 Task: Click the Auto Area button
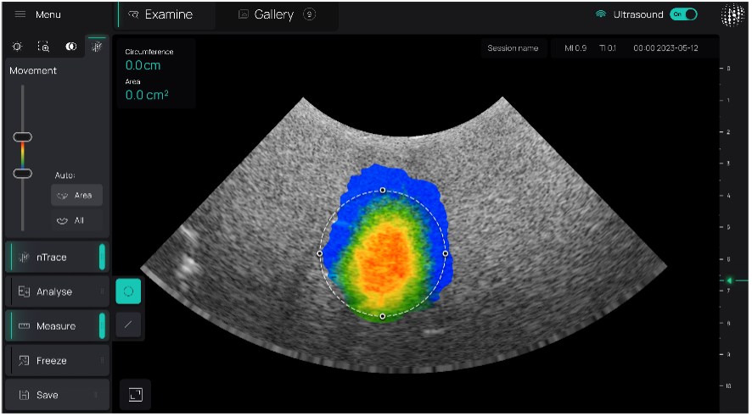76,195
